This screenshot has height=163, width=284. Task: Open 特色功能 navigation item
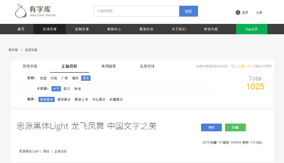click(211, 29)
